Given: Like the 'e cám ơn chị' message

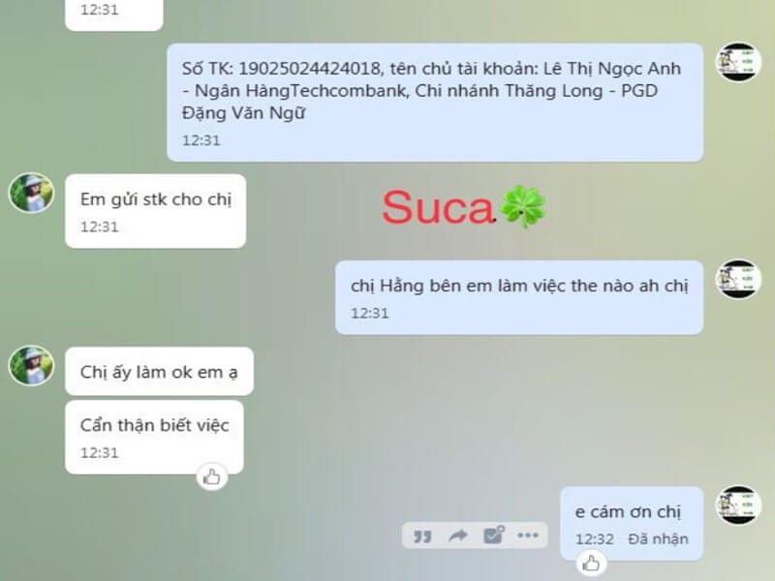Looking at the screenshot, I should 591,564.
